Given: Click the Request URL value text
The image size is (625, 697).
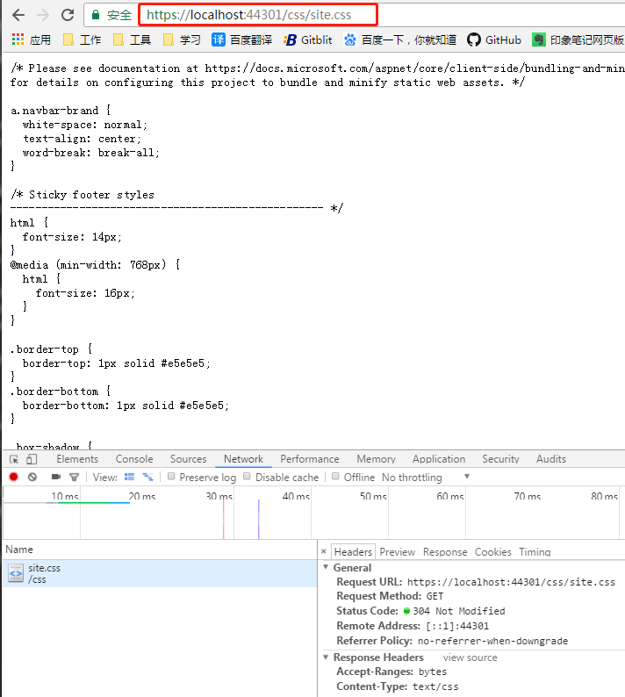Looking at the screenshot, I should [x=511, y=582].
